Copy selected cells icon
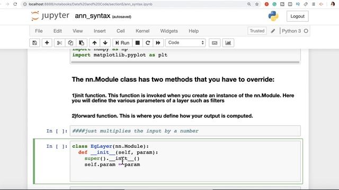 [70, 43]
